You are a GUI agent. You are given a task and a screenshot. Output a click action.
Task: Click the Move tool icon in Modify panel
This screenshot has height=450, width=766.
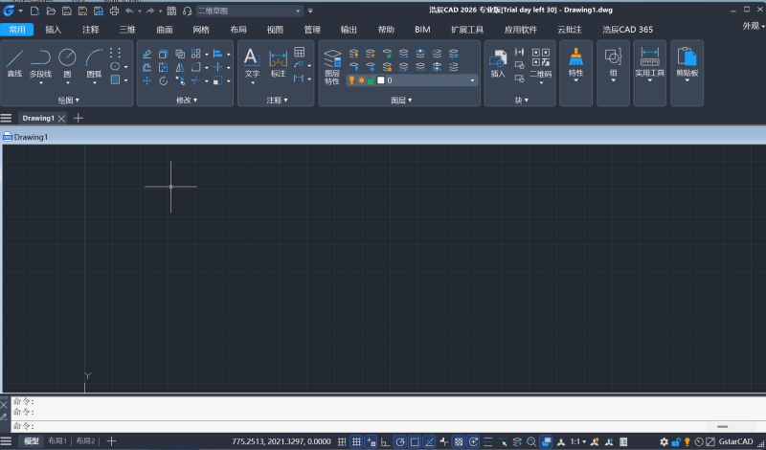(147, 80)
